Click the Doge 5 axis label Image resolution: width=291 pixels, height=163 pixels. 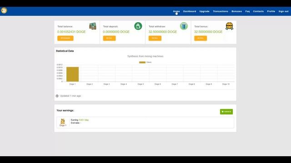click(x=140, y=84)
